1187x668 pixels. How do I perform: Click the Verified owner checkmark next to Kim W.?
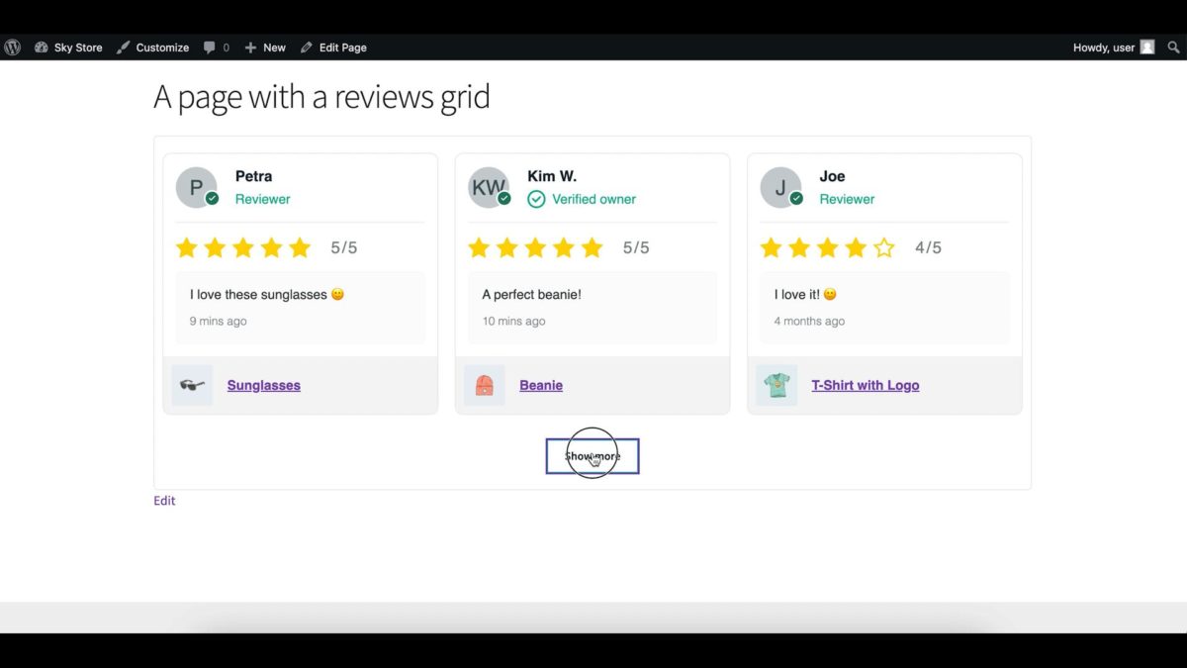[x=536, y=199]
